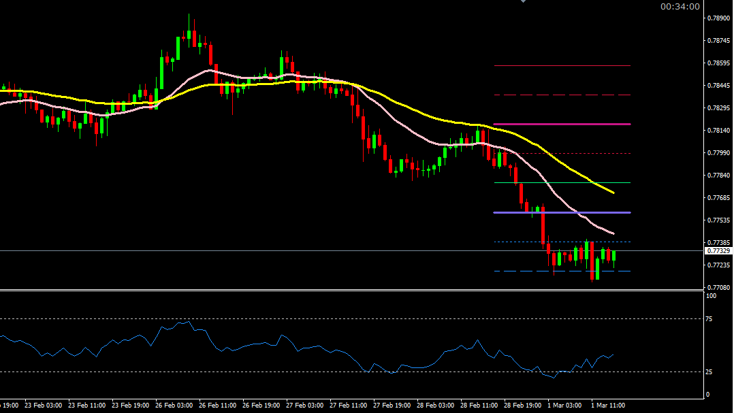Viewport: 734px width, 413px height.
Task: Click the 0.78445 price axis label
Action: (718, 86)
